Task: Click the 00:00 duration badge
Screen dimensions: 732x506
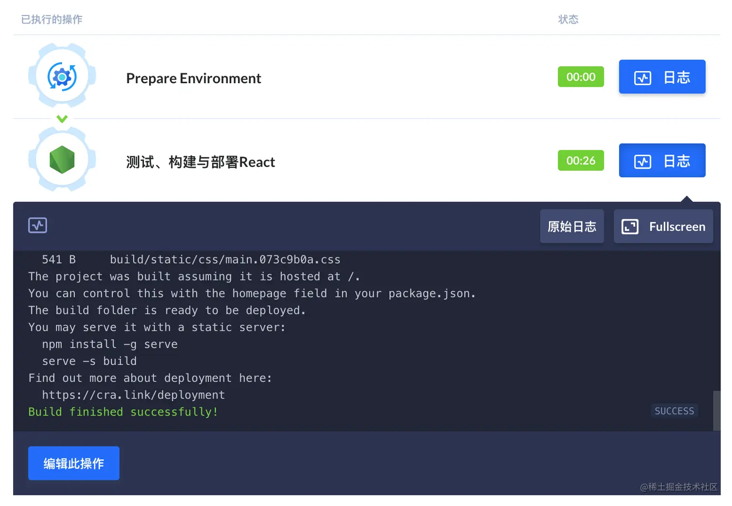Action: click(581, 77)
